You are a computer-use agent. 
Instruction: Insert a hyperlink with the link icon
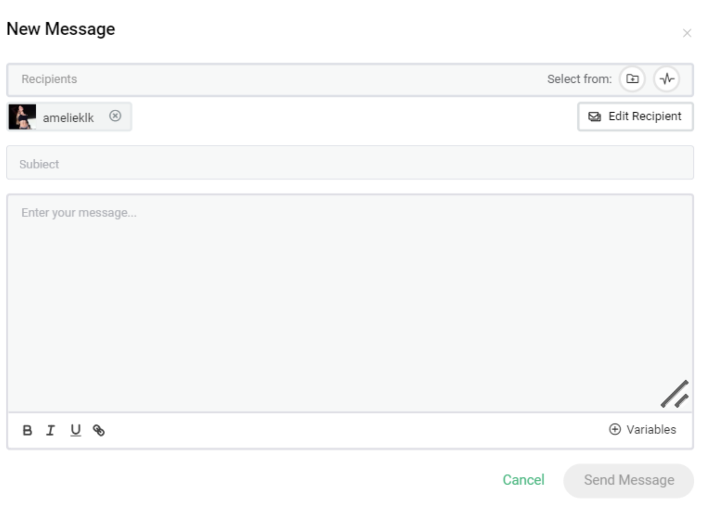99,430
